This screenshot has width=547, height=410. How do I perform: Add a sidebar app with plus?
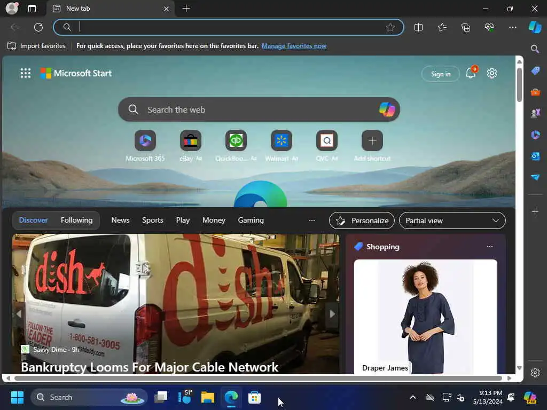point(535,211)
